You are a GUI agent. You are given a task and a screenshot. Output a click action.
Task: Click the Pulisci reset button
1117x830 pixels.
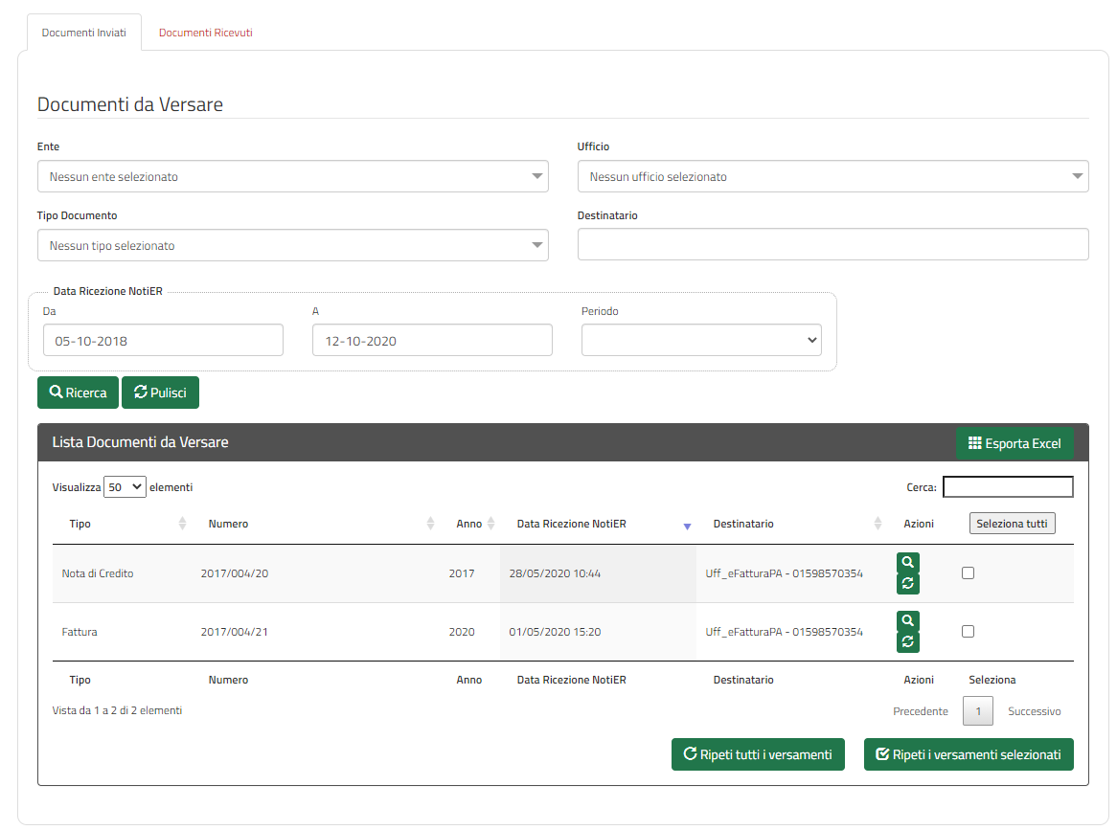(160, 393)
